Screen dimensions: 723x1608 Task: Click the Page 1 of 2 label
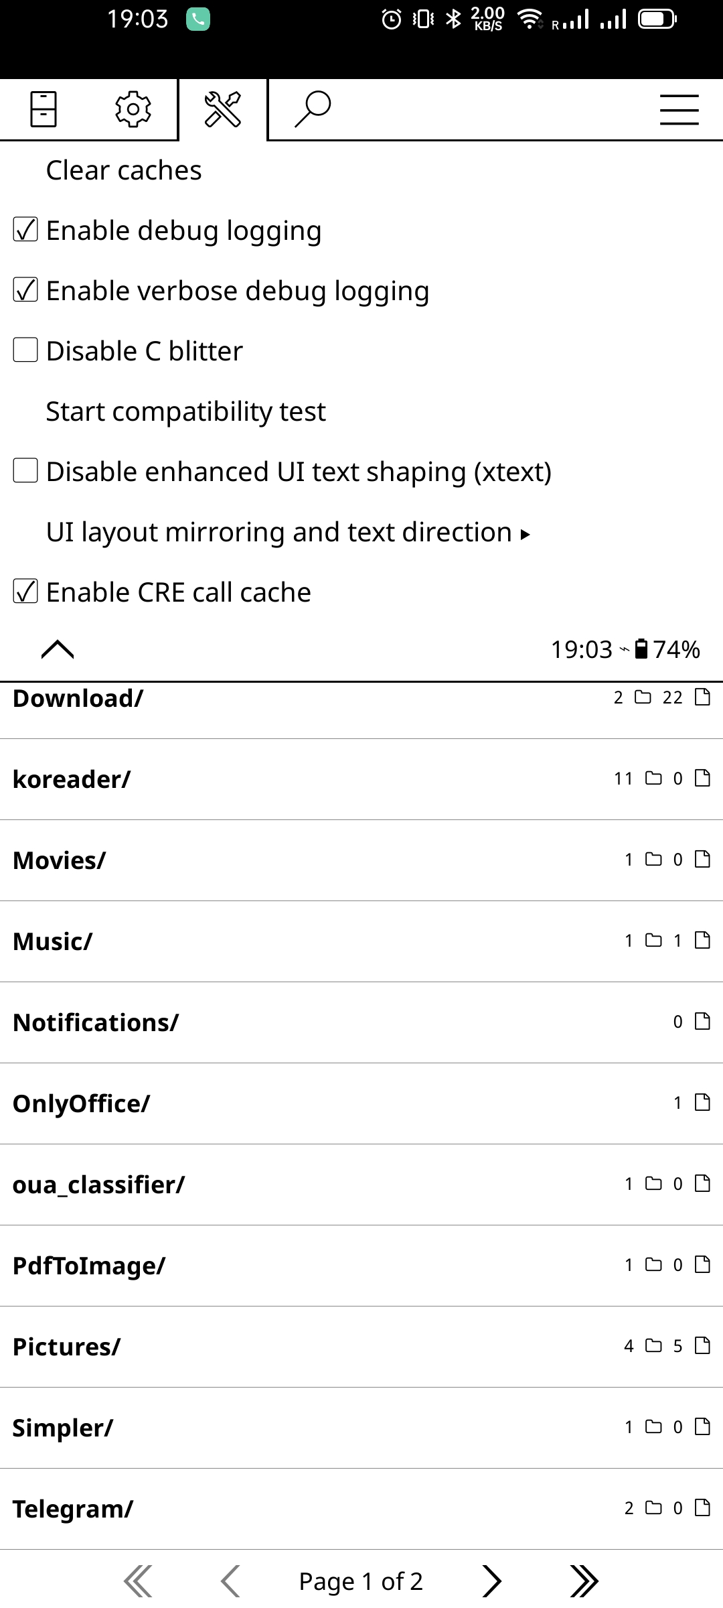[361, 1581]
